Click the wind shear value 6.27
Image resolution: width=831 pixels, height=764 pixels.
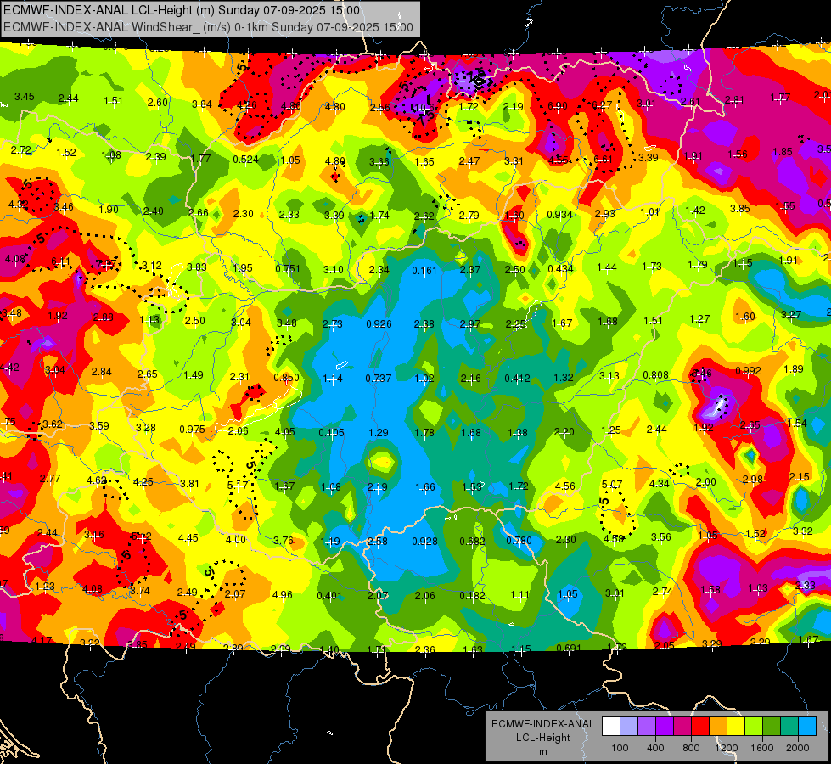[602, 105]
